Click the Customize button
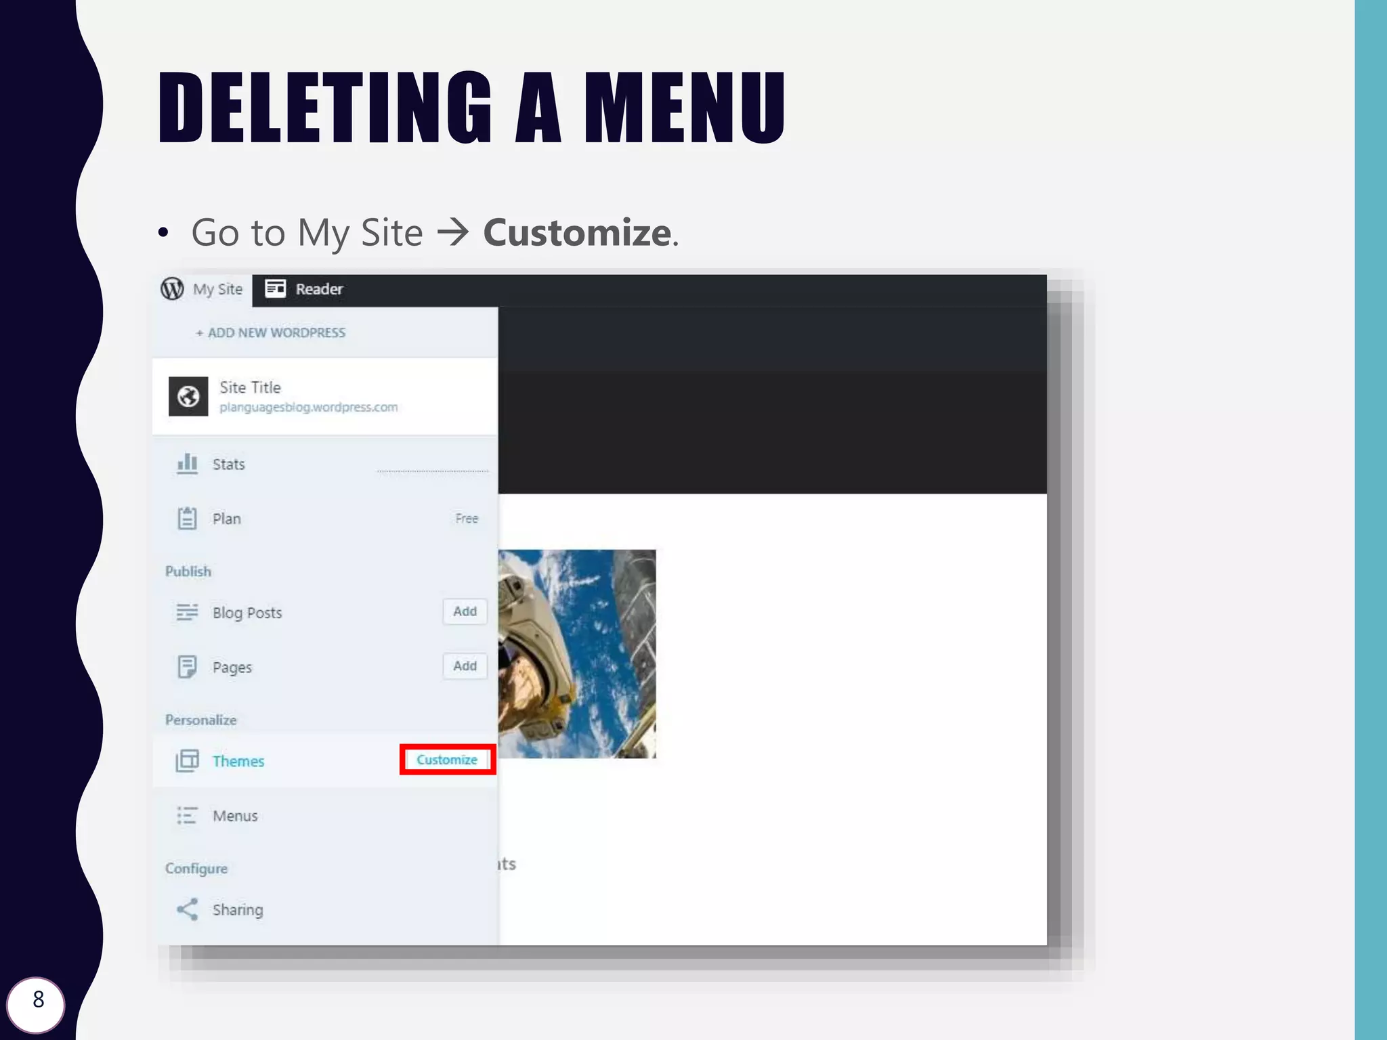 tap(448, 760)
